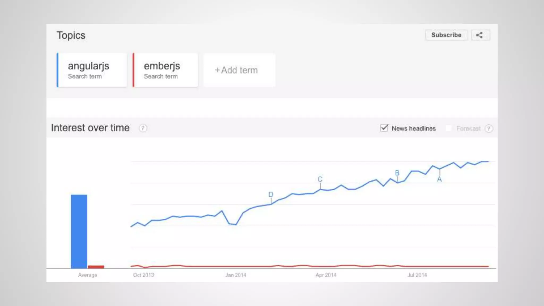This screenshot has width=544, height=306.
Task: Click the Average label under bars
Action: coord(87,275)
